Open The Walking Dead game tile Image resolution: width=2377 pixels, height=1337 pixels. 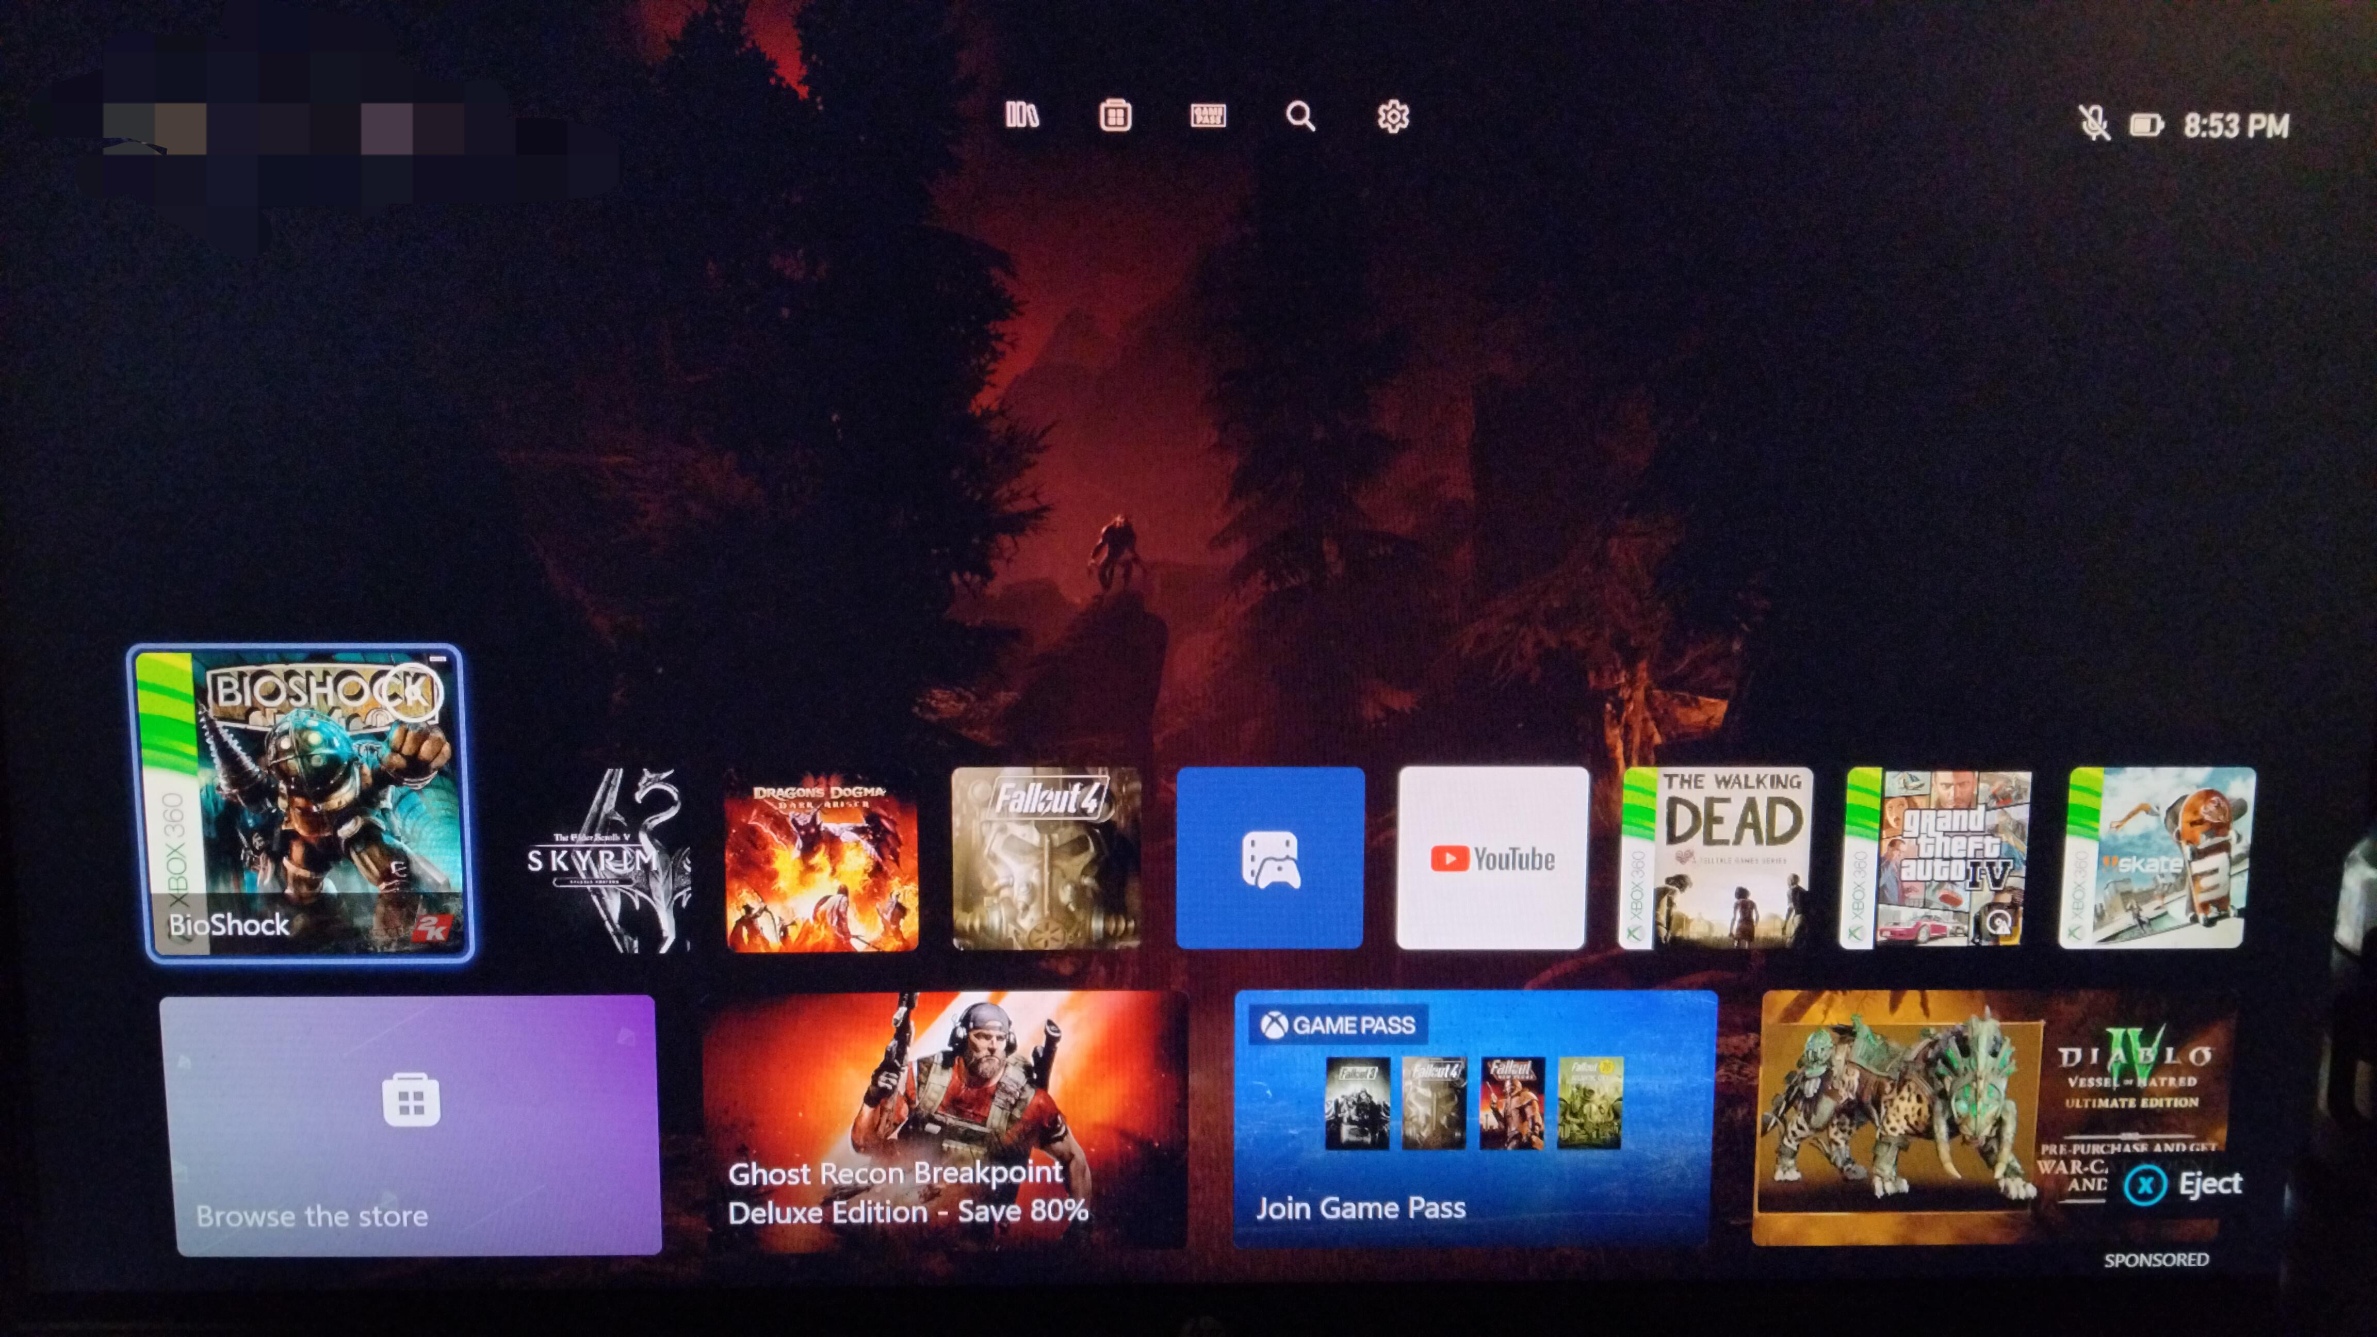(1717, 858)
